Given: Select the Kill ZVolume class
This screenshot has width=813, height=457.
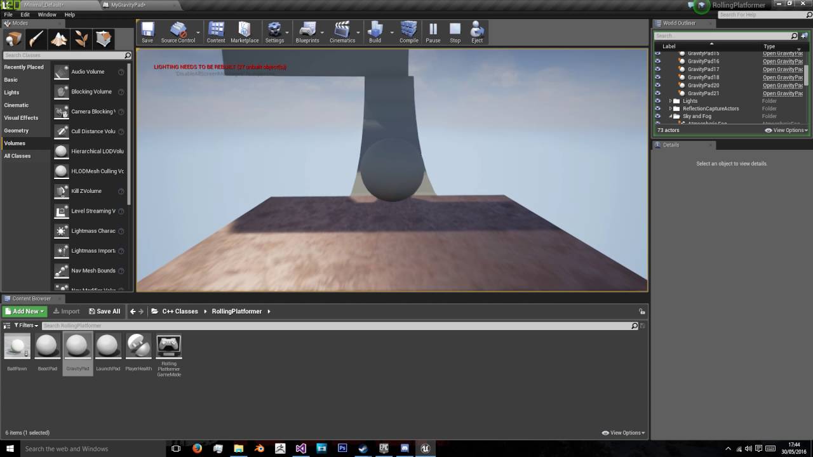Looking at the screenshot, I should pyautogui.click(x=90, y=191).
